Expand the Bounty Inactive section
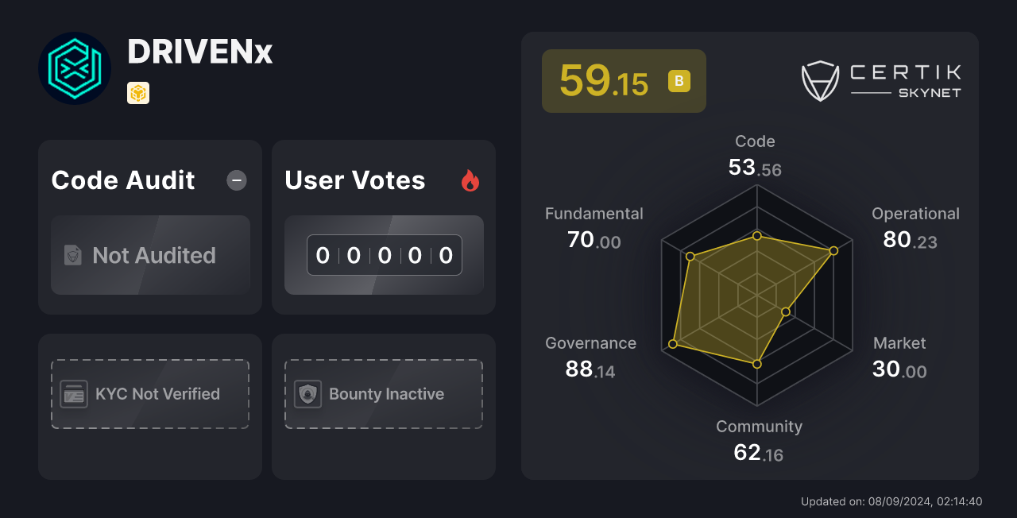This screenshot has width=1017, height=518. tap(384, 393)
